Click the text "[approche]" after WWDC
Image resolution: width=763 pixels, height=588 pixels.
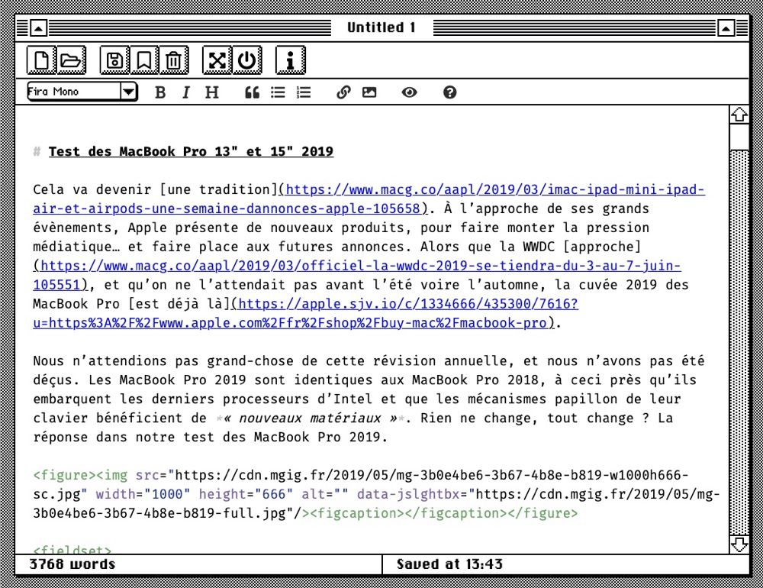click(x=603, y=247)
